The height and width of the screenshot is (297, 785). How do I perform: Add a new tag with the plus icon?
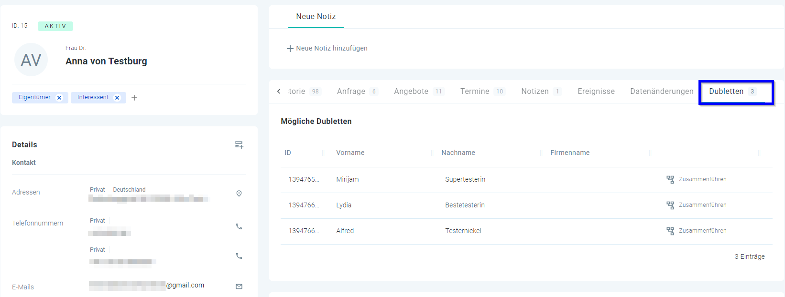tap(134, 98)
